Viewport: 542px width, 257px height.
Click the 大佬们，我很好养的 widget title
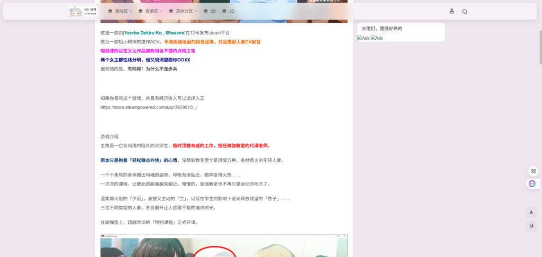point(382,29)
